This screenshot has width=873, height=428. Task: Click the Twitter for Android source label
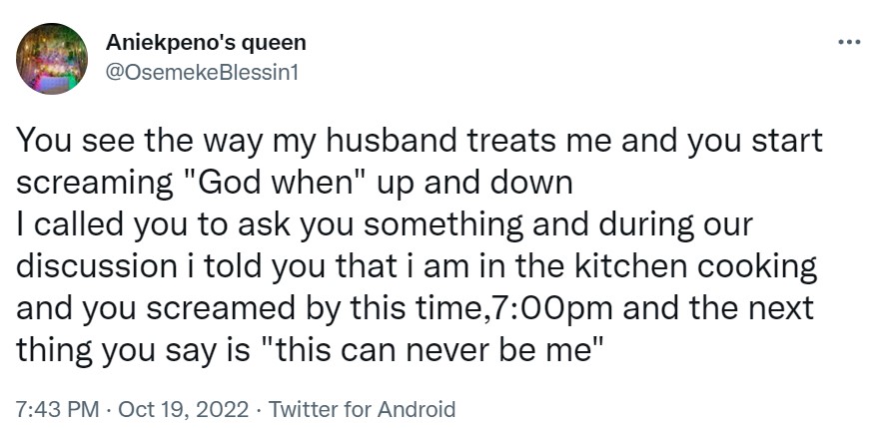363,408
